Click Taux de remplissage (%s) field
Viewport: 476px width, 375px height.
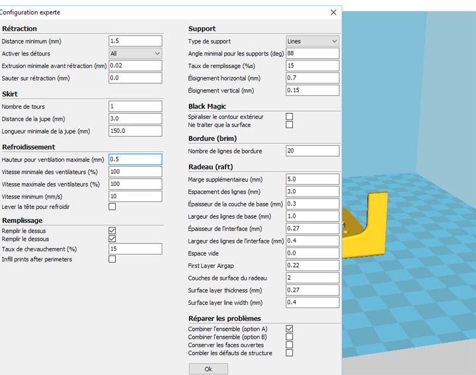click(x=312, y=65)
